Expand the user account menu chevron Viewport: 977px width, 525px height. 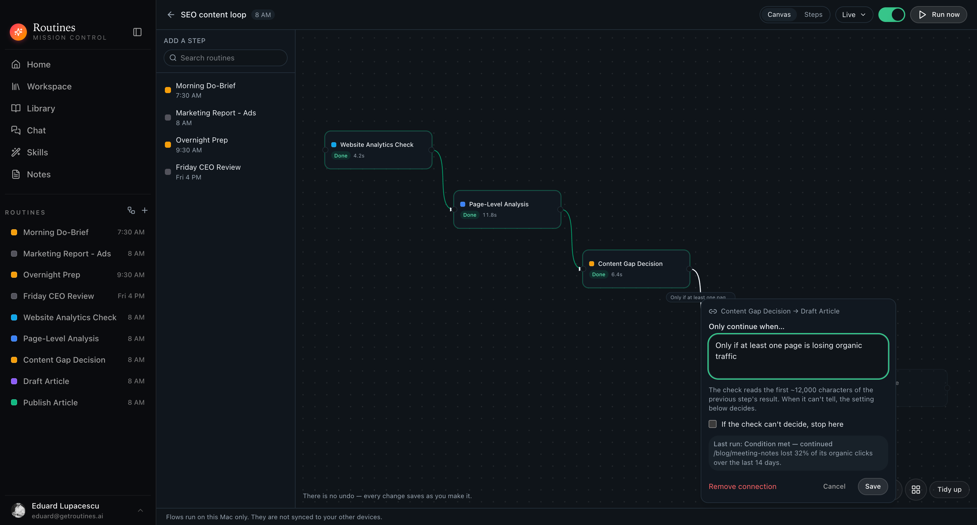(140, 511)
